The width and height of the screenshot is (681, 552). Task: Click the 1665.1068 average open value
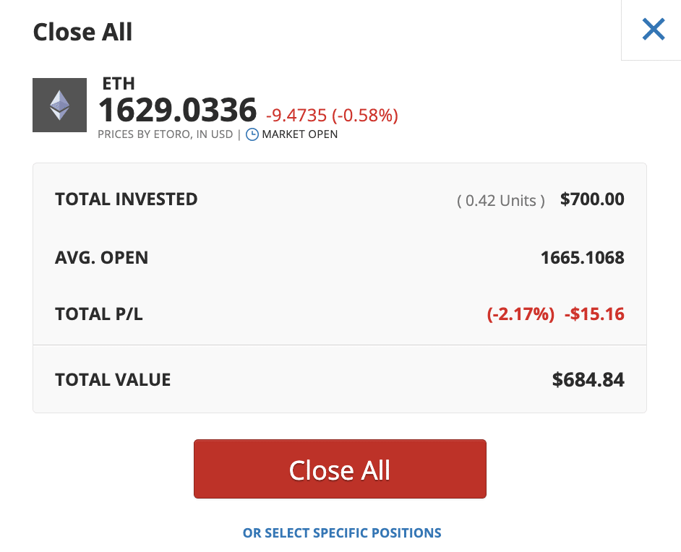pos(583,258)
